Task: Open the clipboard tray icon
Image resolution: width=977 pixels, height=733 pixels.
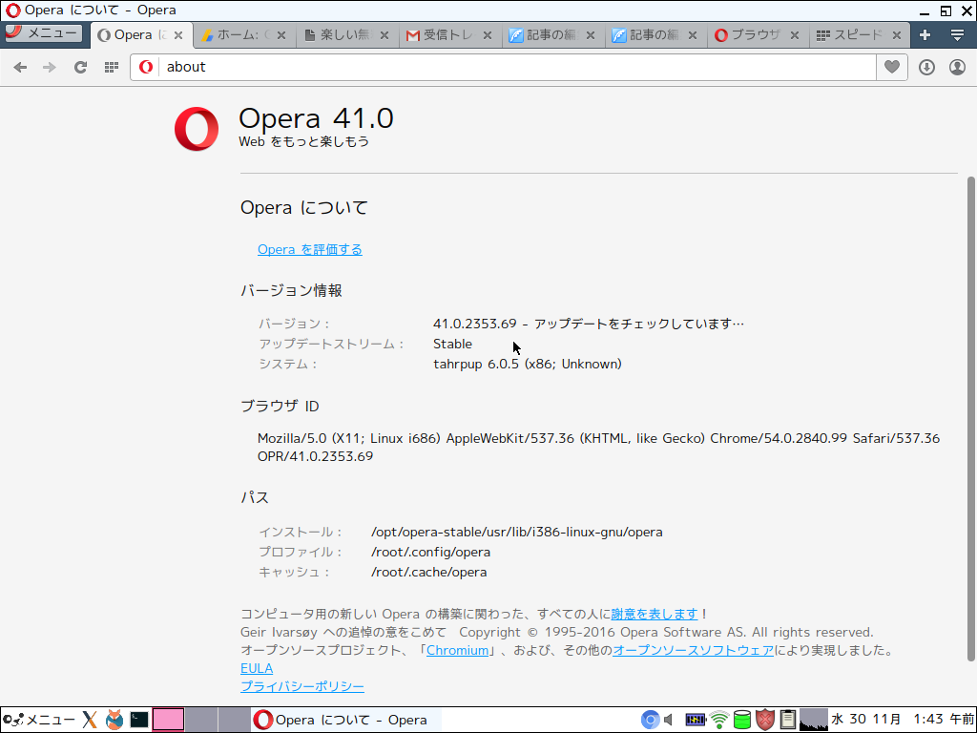Action: point(787,720)
